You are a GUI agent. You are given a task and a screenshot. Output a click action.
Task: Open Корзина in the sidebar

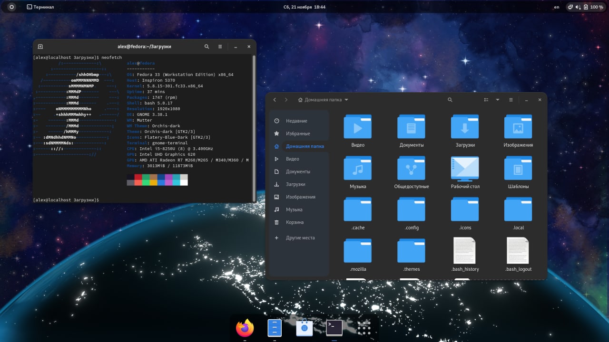click(x=299, y=222)
